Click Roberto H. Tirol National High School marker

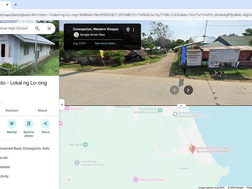coord(175,115)
